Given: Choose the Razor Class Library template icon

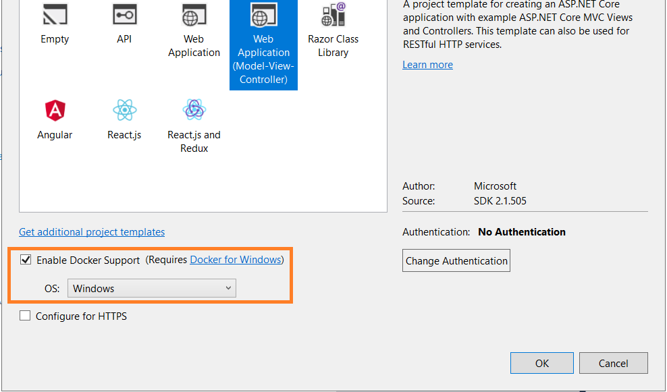Looking at the screenshot, I should pos(333,14).
